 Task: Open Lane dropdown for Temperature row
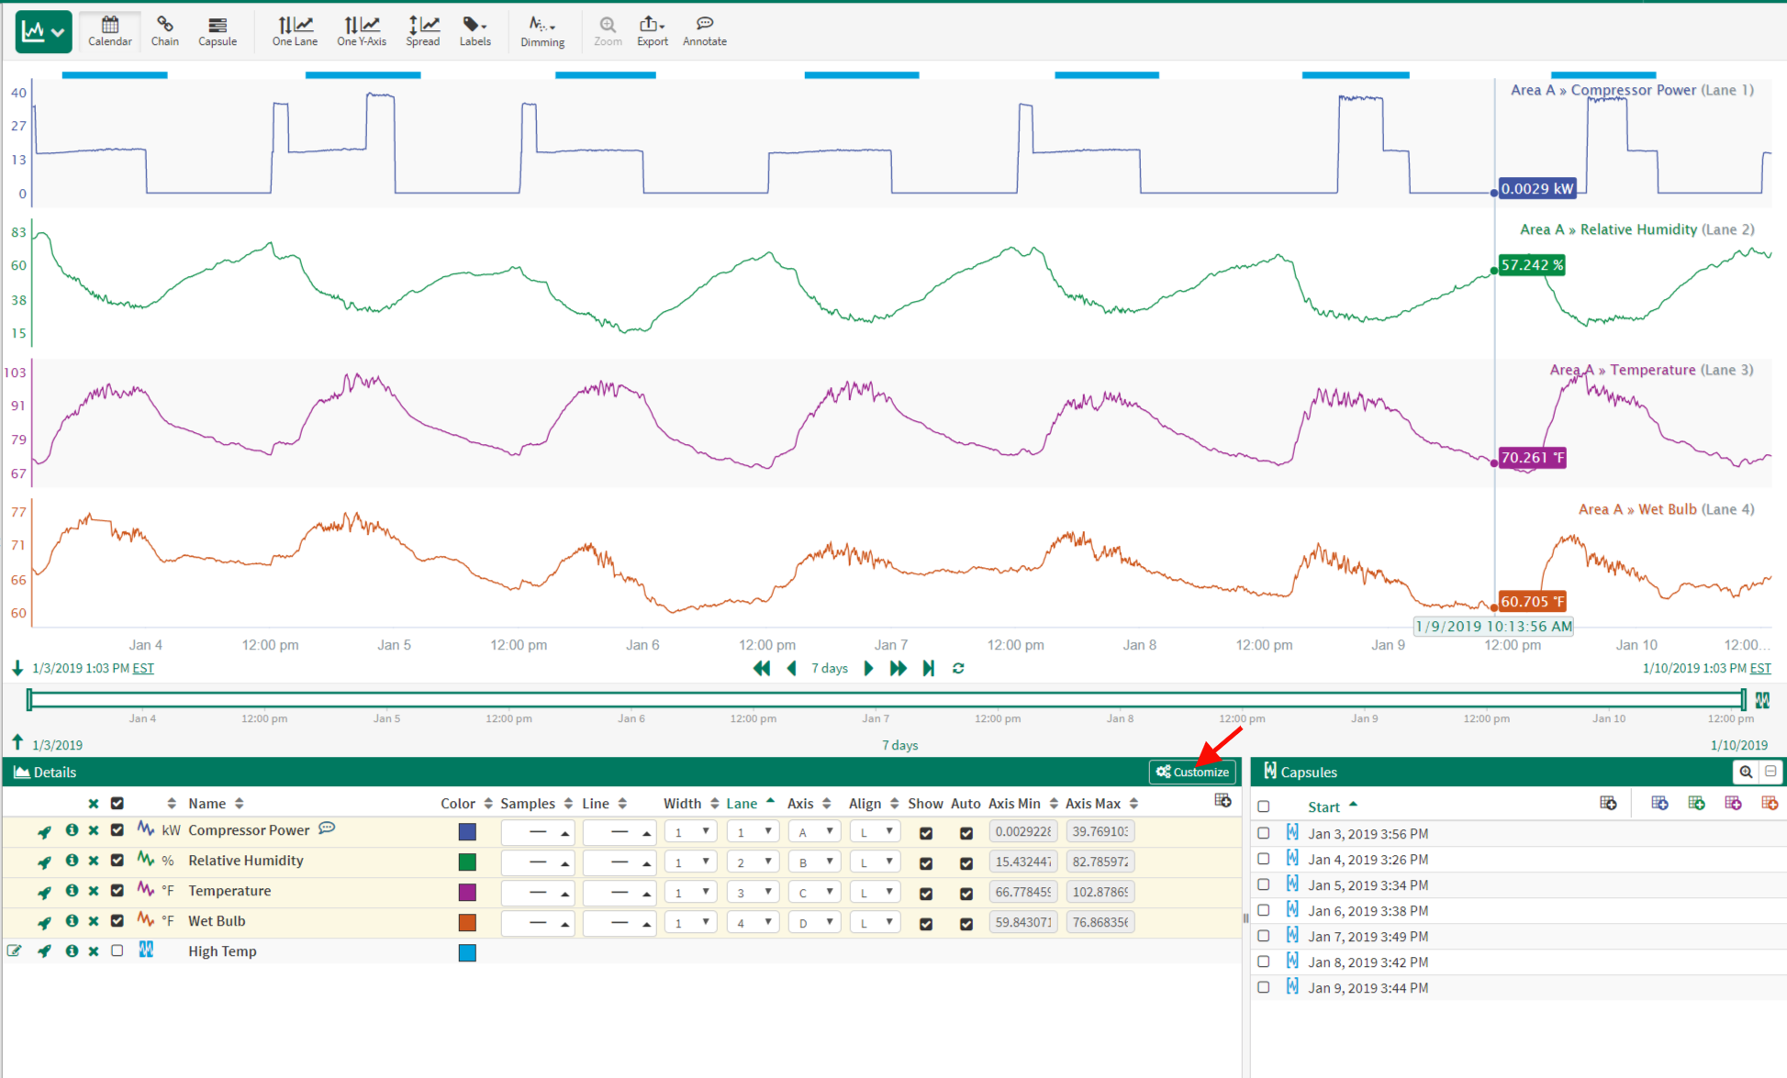752,892
